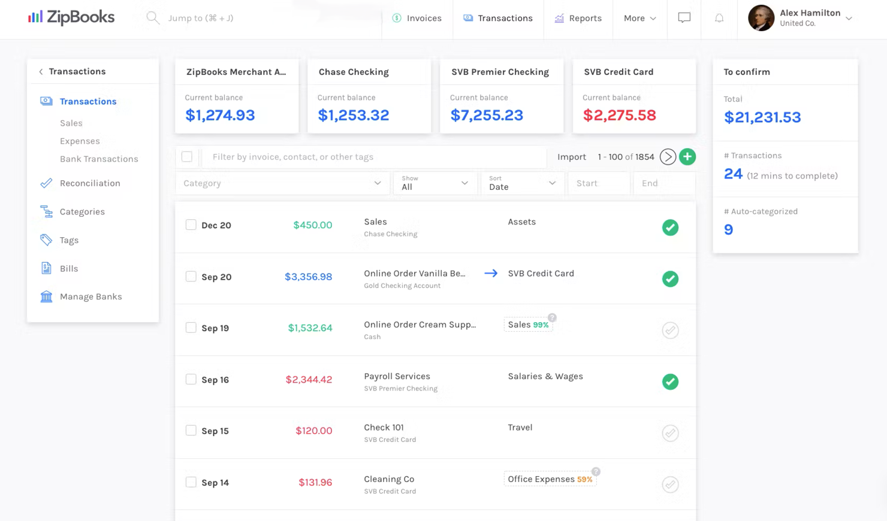Open the Category filter dropdown

(282, 183)
